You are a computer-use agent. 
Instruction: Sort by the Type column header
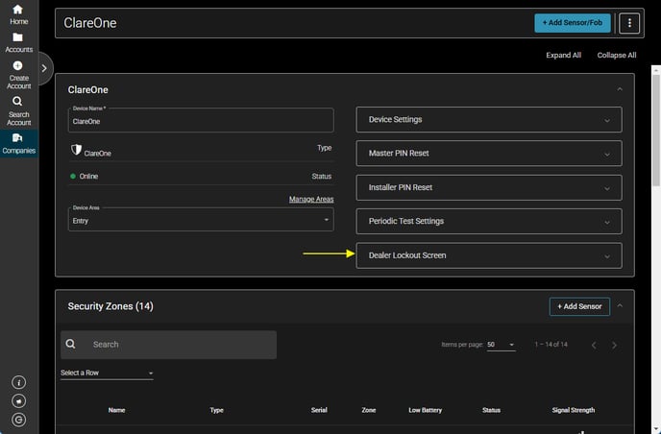[217, 410]
